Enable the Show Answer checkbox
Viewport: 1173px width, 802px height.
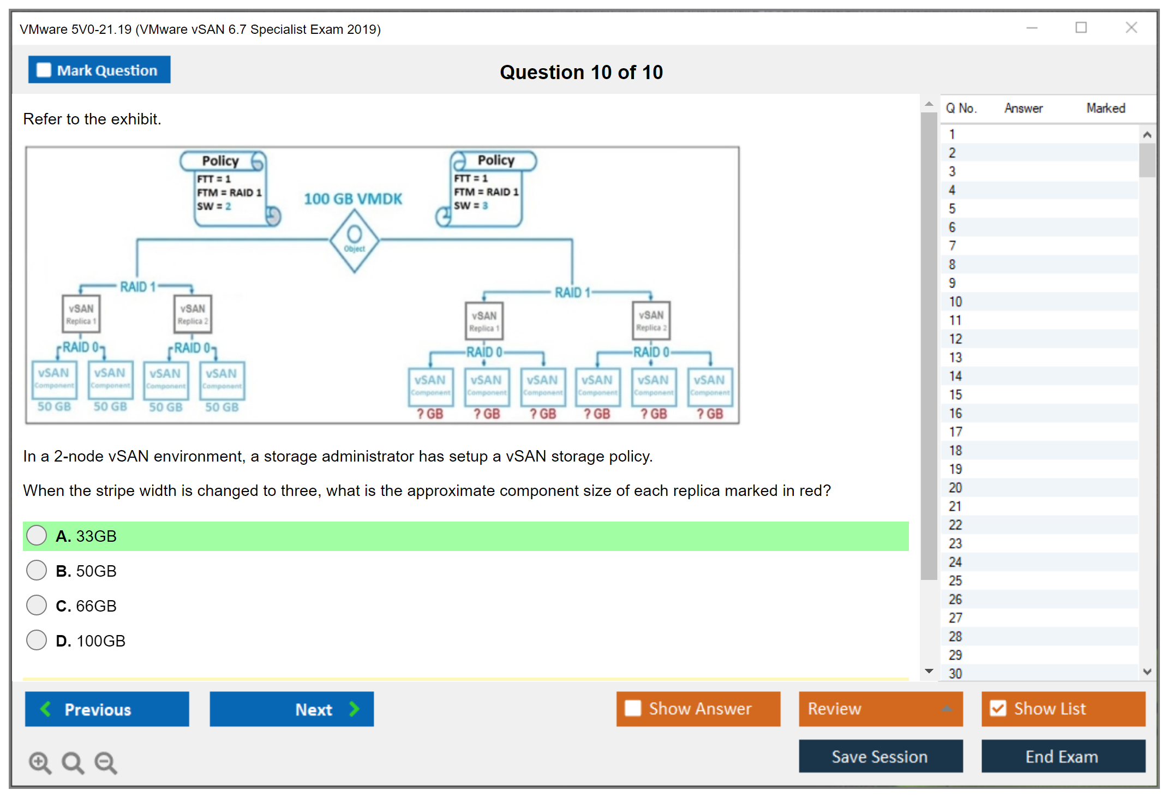[x=633, y=708]
